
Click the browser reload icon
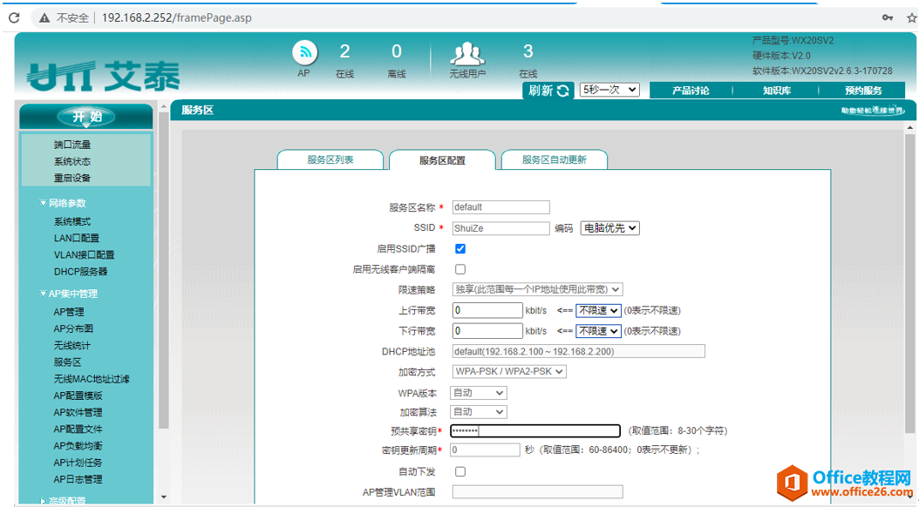(x=13, y=17)
